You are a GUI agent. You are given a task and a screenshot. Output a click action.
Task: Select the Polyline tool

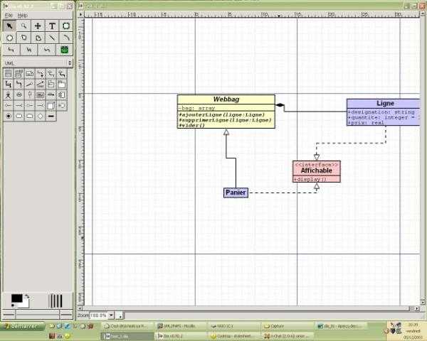[29, 50]
